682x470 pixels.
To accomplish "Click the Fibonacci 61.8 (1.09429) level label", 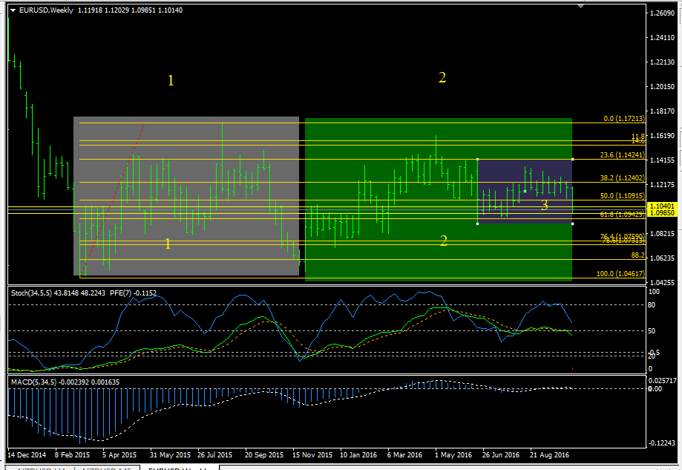I will pos(623,214).
